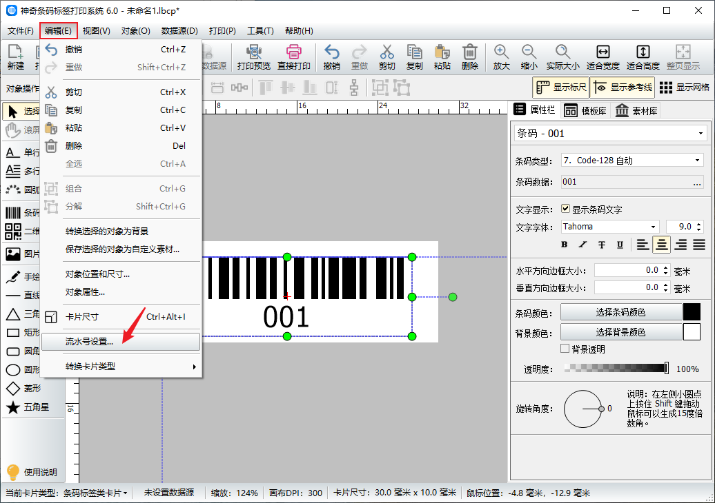The image size is (715, 503).
Task: Click the 放大 zoom in icon
Action: 501,57
